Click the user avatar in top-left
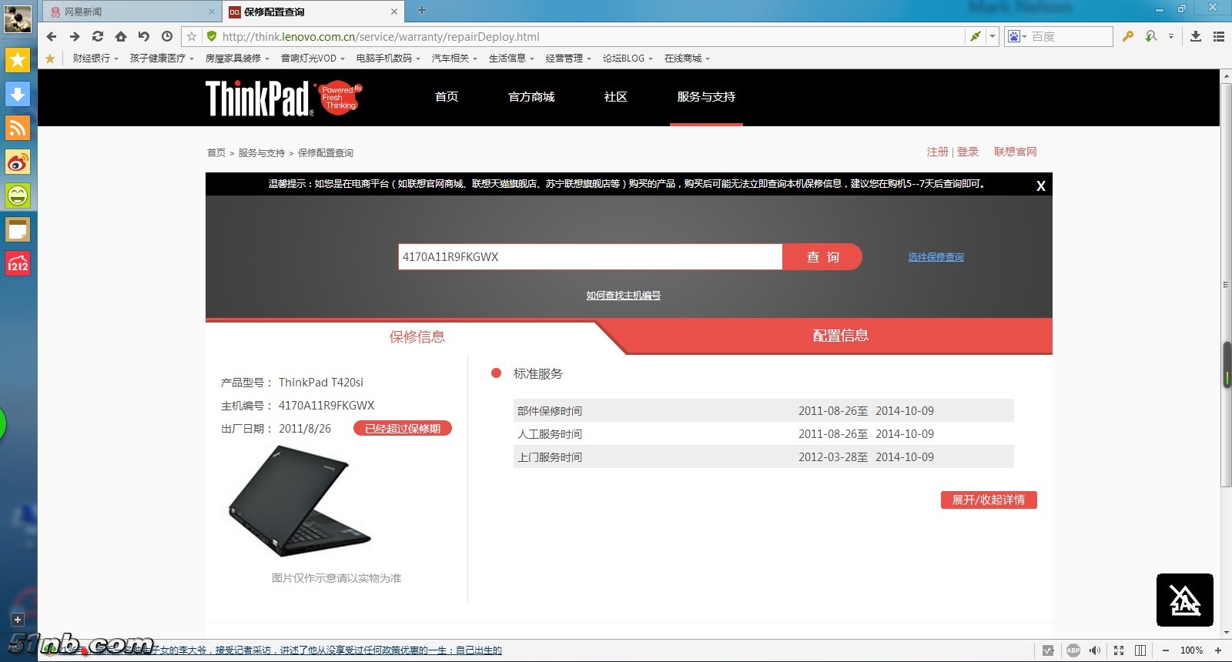The width and height of the screenshot is (1232, 662). (x=18, y=18)
